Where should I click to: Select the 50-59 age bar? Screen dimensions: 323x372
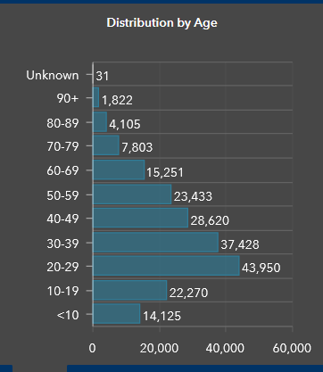pos(132,194)
